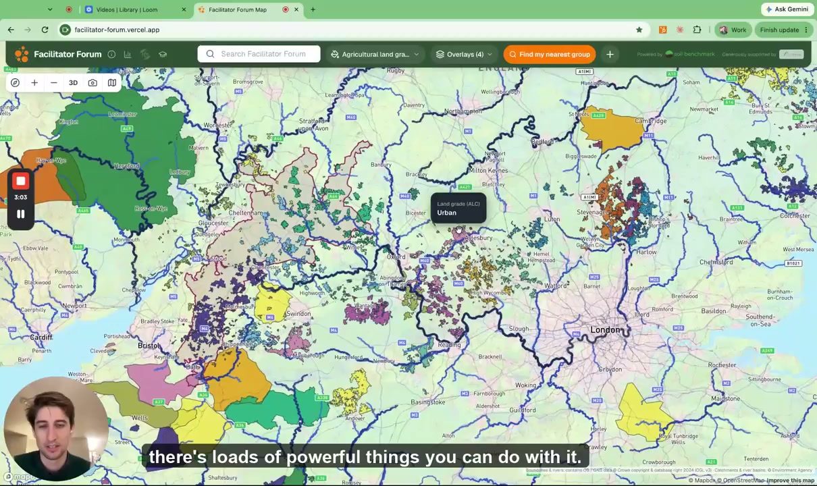Screen dimensions: 817x486
Task: Click the camera site info icon
Action: pos(65,30)
